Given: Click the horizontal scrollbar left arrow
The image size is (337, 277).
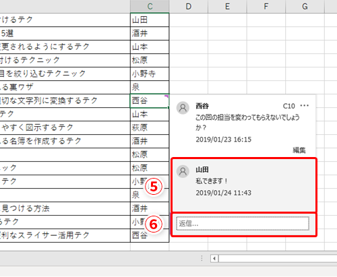Looking at the screenshot, I should 214,258.
